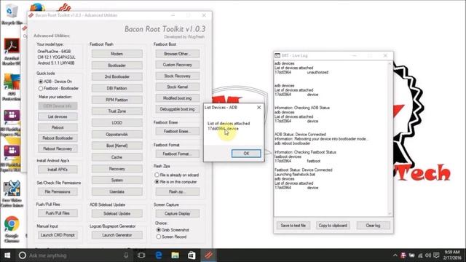Launch Microsoft Edge from the taskbar
The height and width of the screenshot is (262, 466).
(x=159, y=255)
